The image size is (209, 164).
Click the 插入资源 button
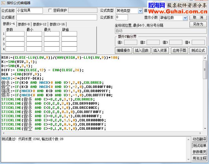(160, 50)
